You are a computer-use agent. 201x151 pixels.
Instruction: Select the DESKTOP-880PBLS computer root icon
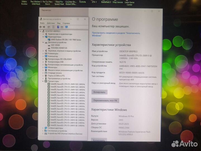pos(43,31)
